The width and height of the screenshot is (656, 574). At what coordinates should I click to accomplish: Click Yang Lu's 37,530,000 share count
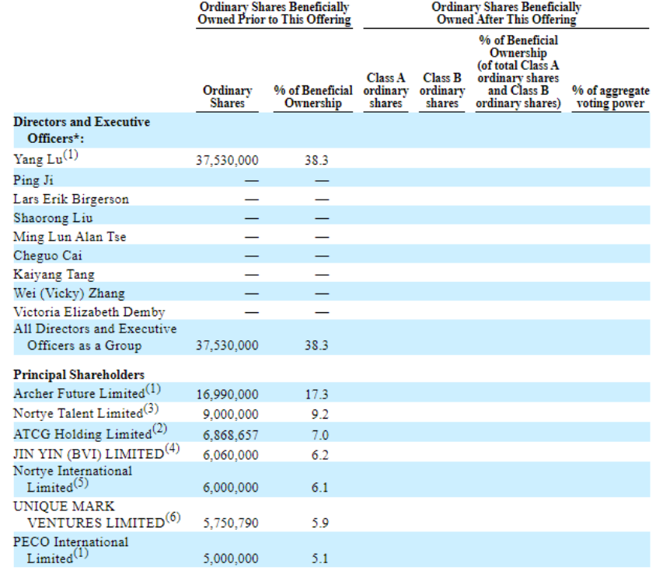tap(227, 160)
